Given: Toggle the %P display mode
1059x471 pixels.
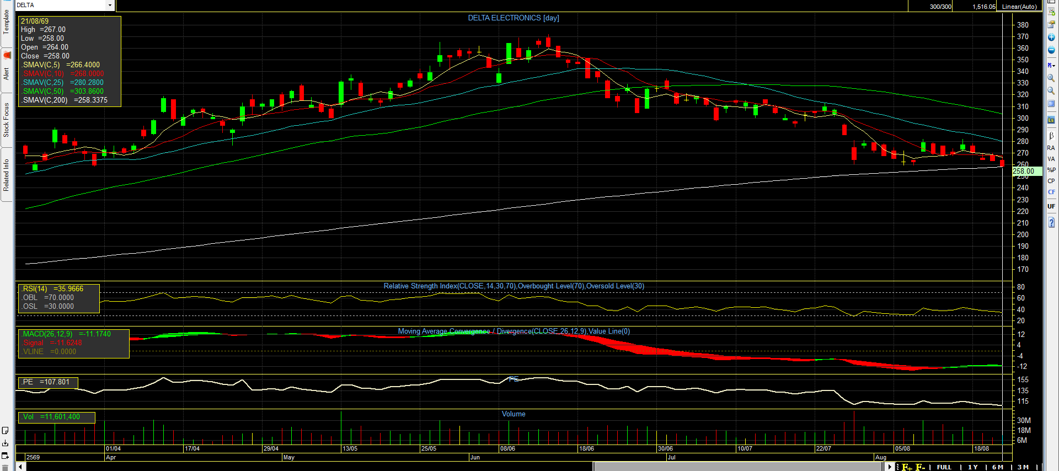Looking at the screenshot, I should [1051, 170].
